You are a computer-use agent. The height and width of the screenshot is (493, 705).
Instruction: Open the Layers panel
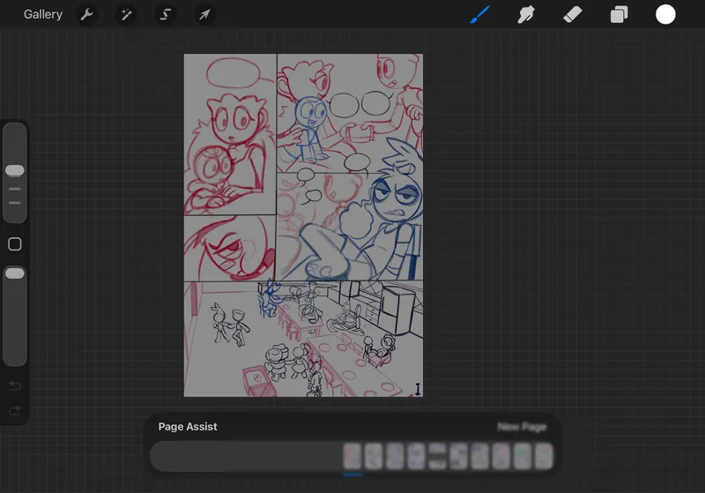[620, 14]
